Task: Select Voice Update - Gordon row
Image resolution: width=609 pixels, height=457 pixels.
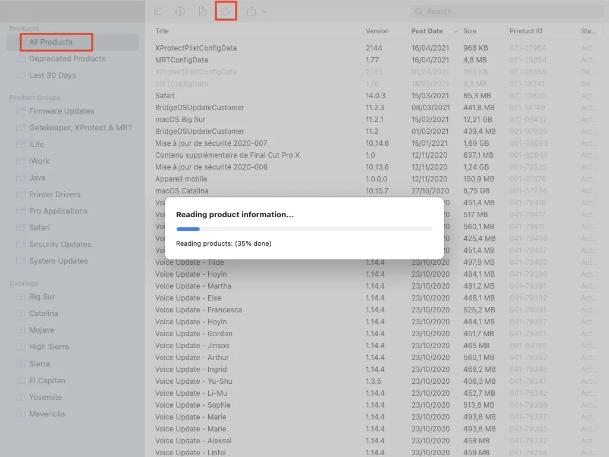Action: [x=376, y=334]
